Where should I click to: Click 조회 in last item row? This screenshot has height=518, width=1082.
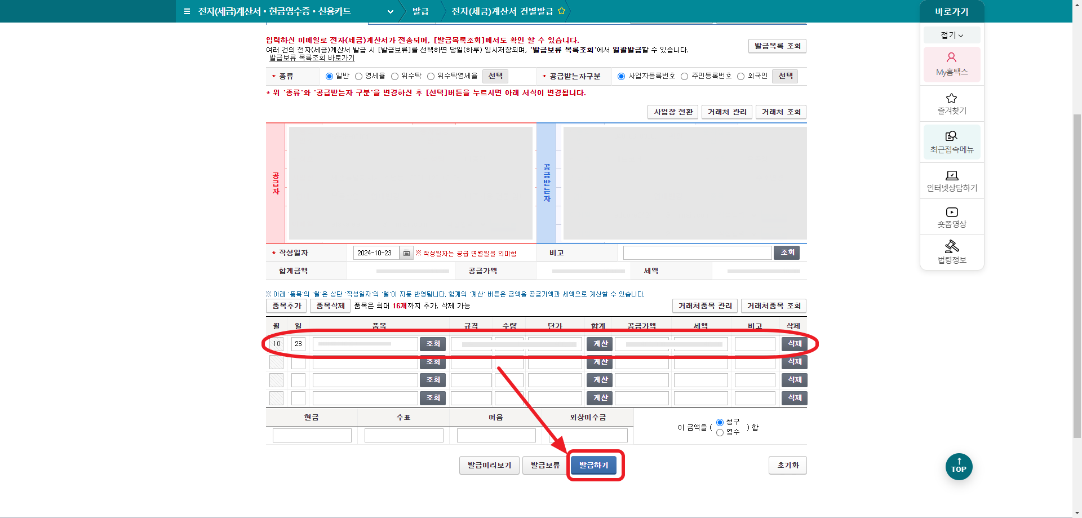[x=433, y=398]
